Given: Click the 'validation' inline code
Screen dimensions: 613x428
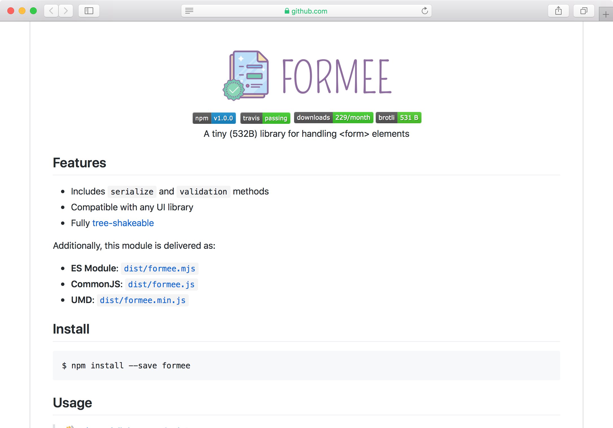Looking at the screenshot, I should (x=203, y=192).
